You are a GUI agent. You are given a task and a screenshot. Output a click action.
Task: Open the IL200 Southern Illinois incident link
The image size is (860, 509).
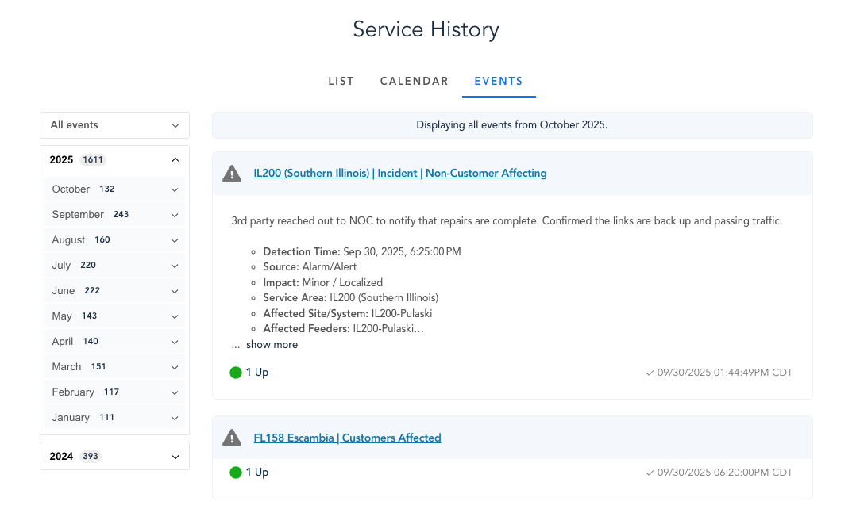tap(400, 173)
